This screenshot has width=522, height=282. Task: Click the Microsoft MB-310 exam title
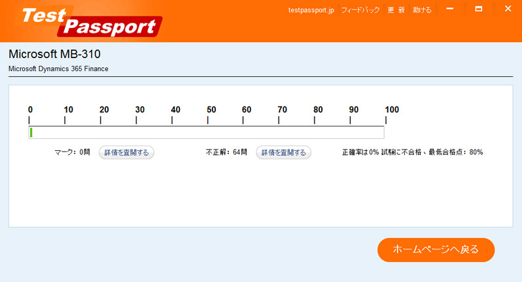pos(54,54)
